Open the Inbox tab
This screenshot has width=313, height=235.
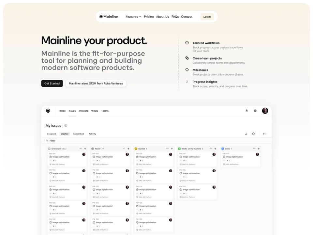point(63,111)
